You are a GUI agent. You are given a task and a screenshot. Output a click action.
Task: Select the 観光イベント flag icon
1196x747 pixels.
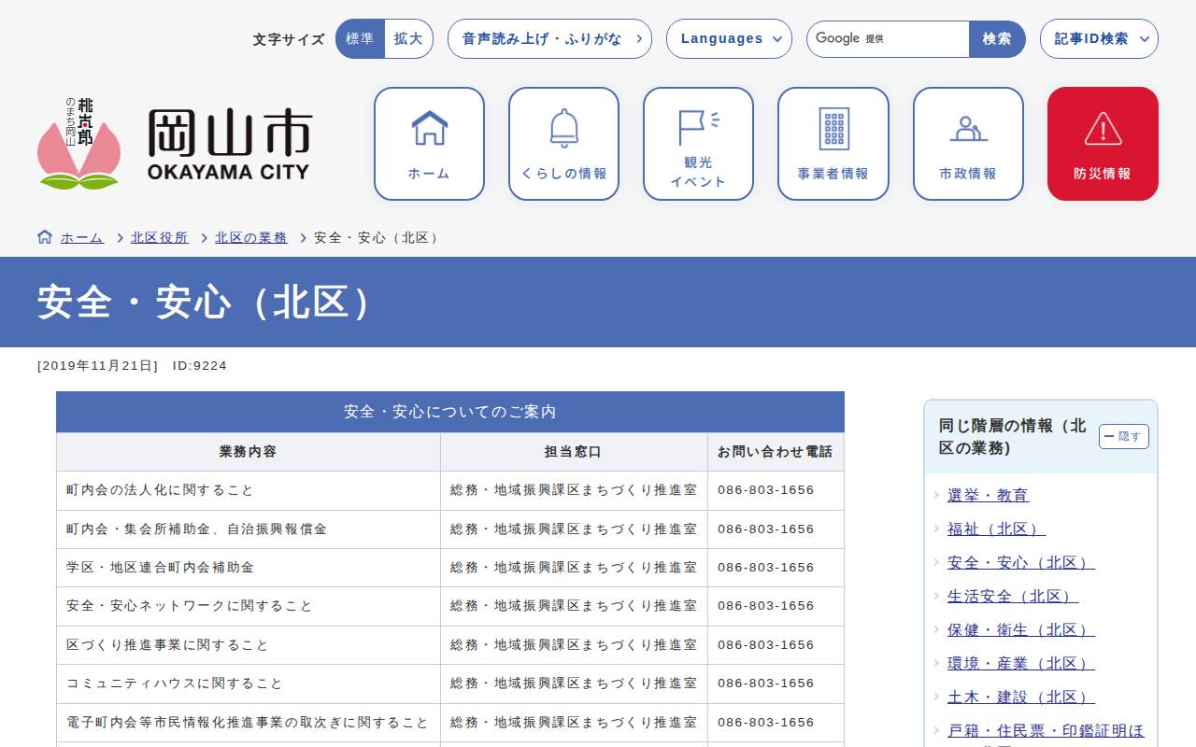coord(697,143)
